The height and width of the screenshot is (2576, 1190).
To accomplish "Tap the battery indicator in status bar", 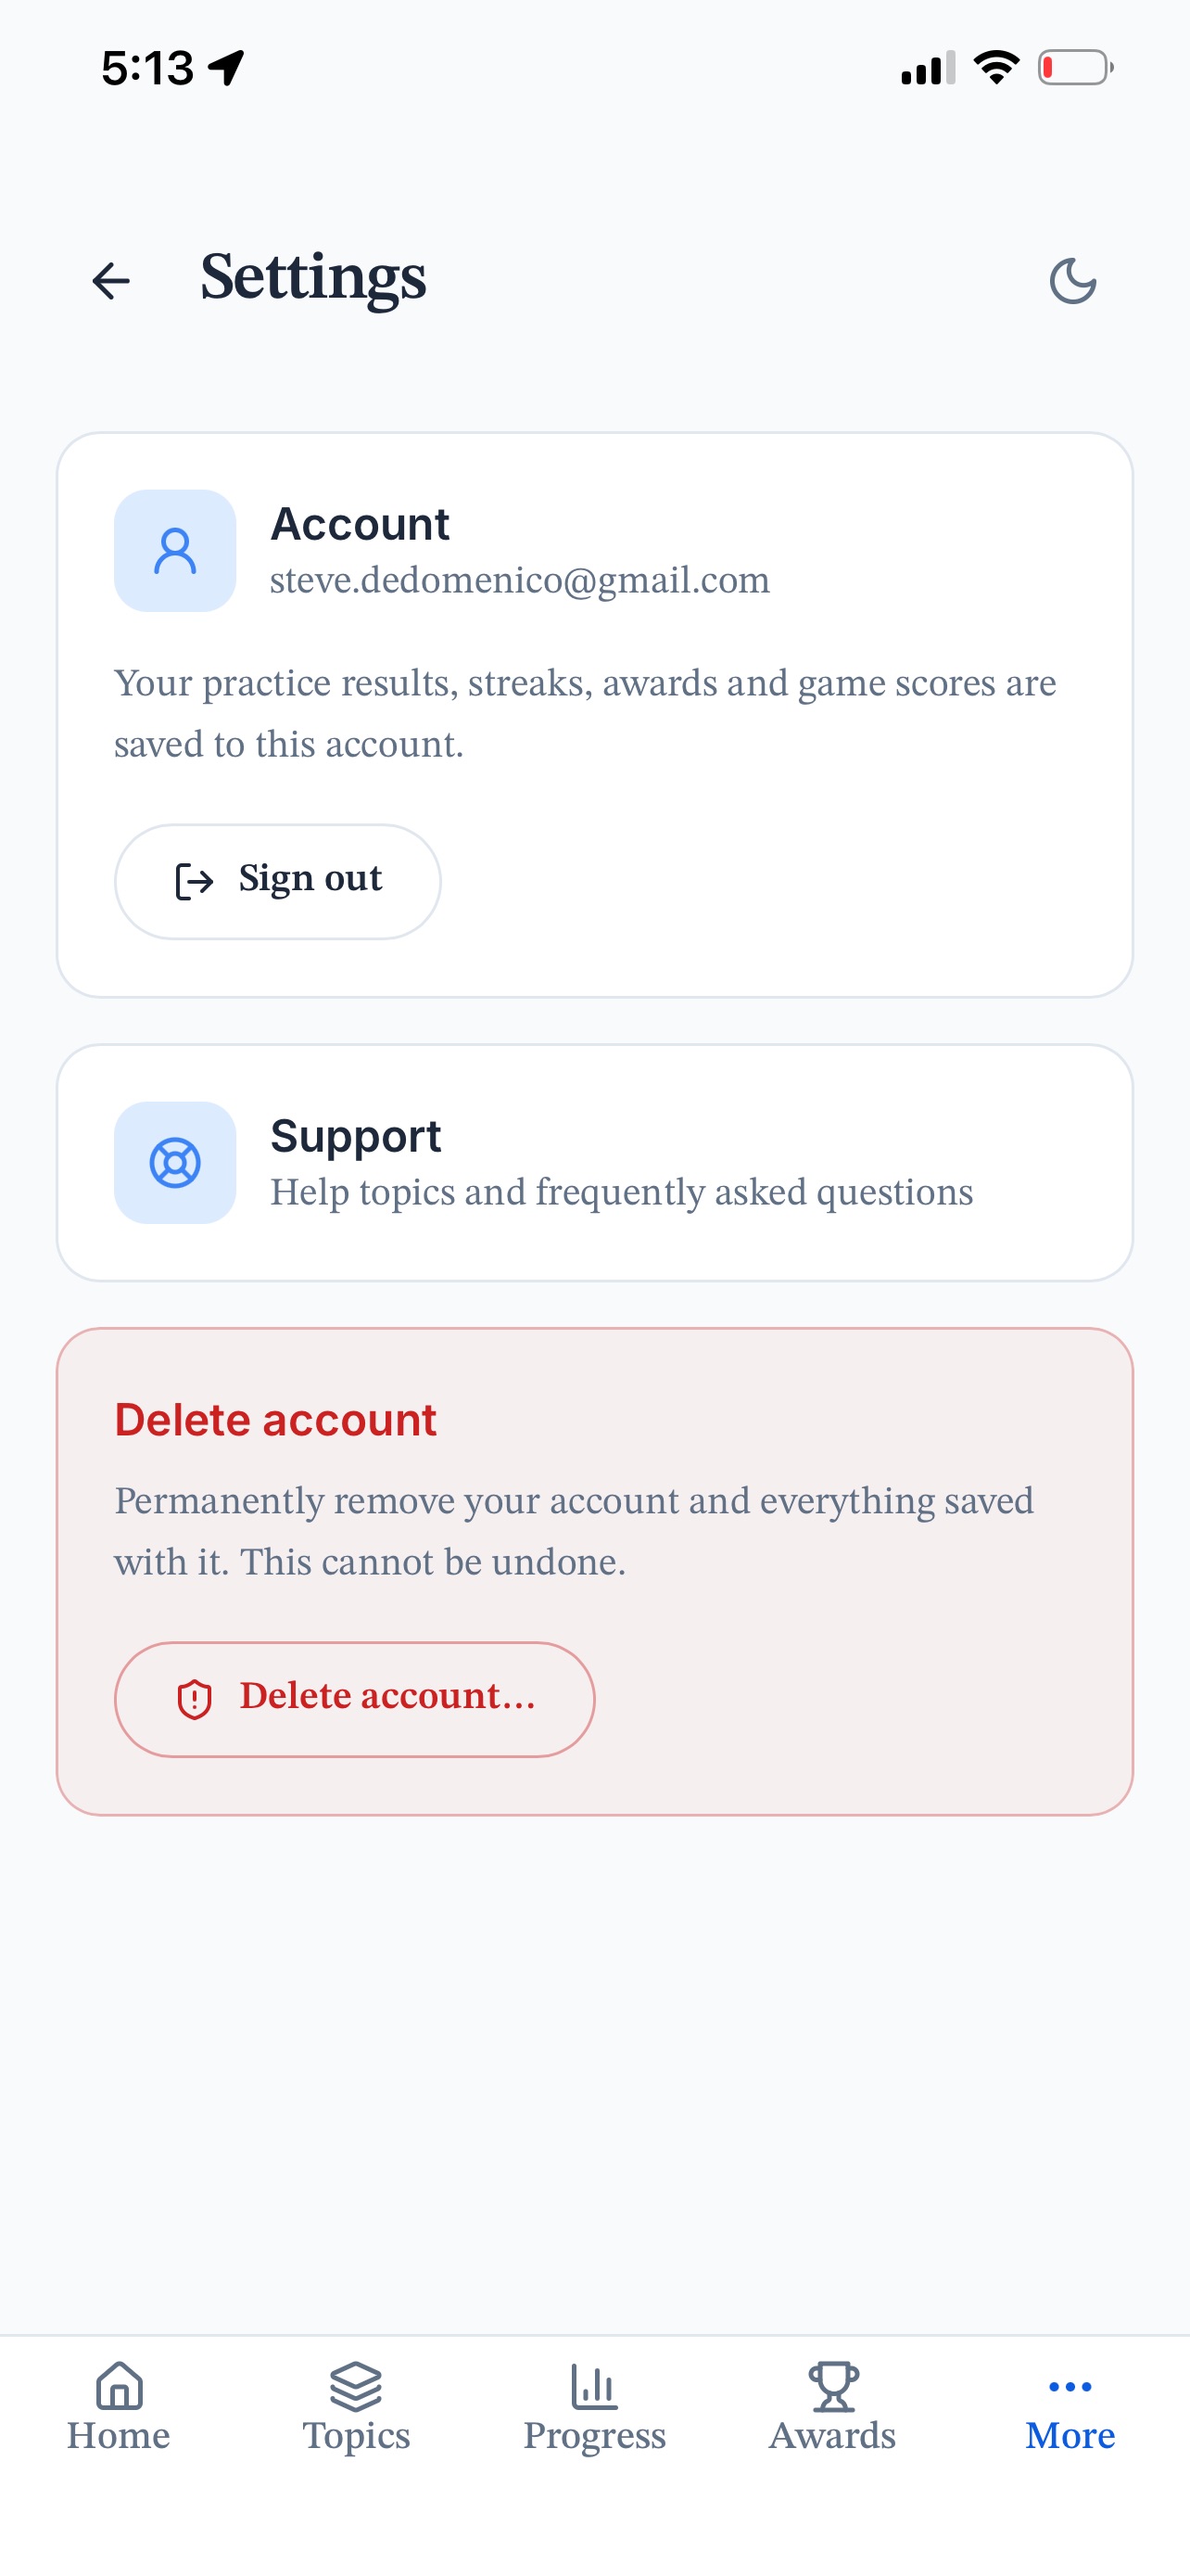I will pos(1075,68).
